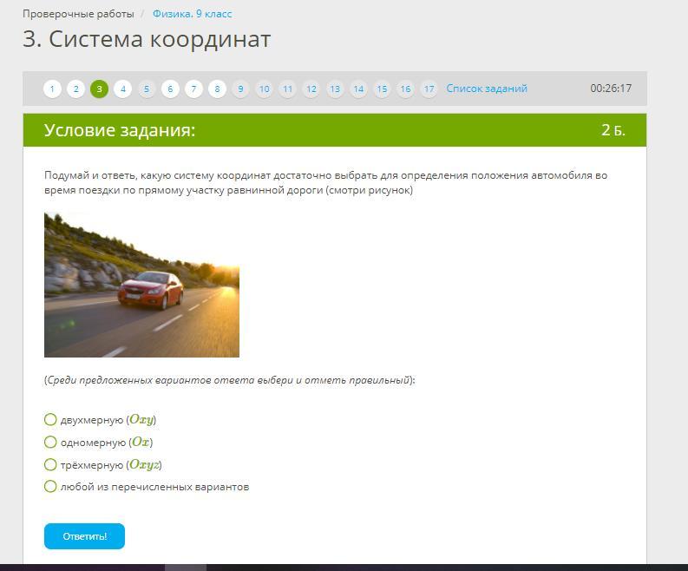Open the Список заданий link
Screen dimensions: 688x571
pos(487,89)
